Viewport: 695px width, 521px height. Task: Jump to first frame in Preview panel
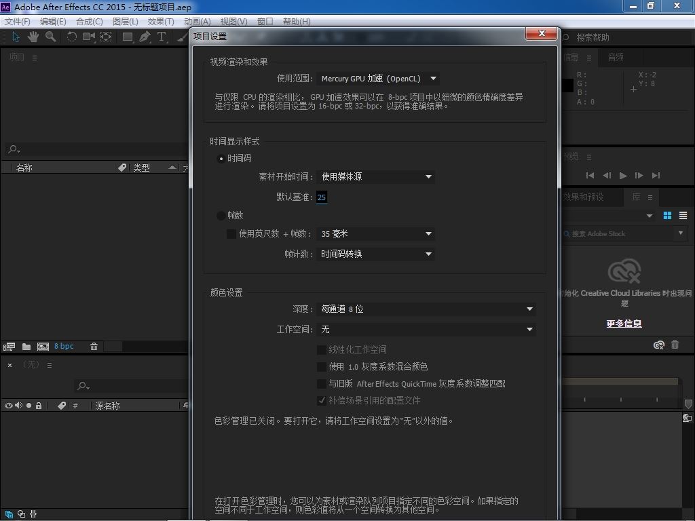click(x=590, y=176)
